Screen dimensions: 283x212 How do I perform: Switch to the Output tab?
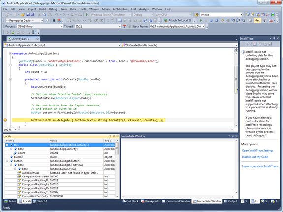coord(231,201)
